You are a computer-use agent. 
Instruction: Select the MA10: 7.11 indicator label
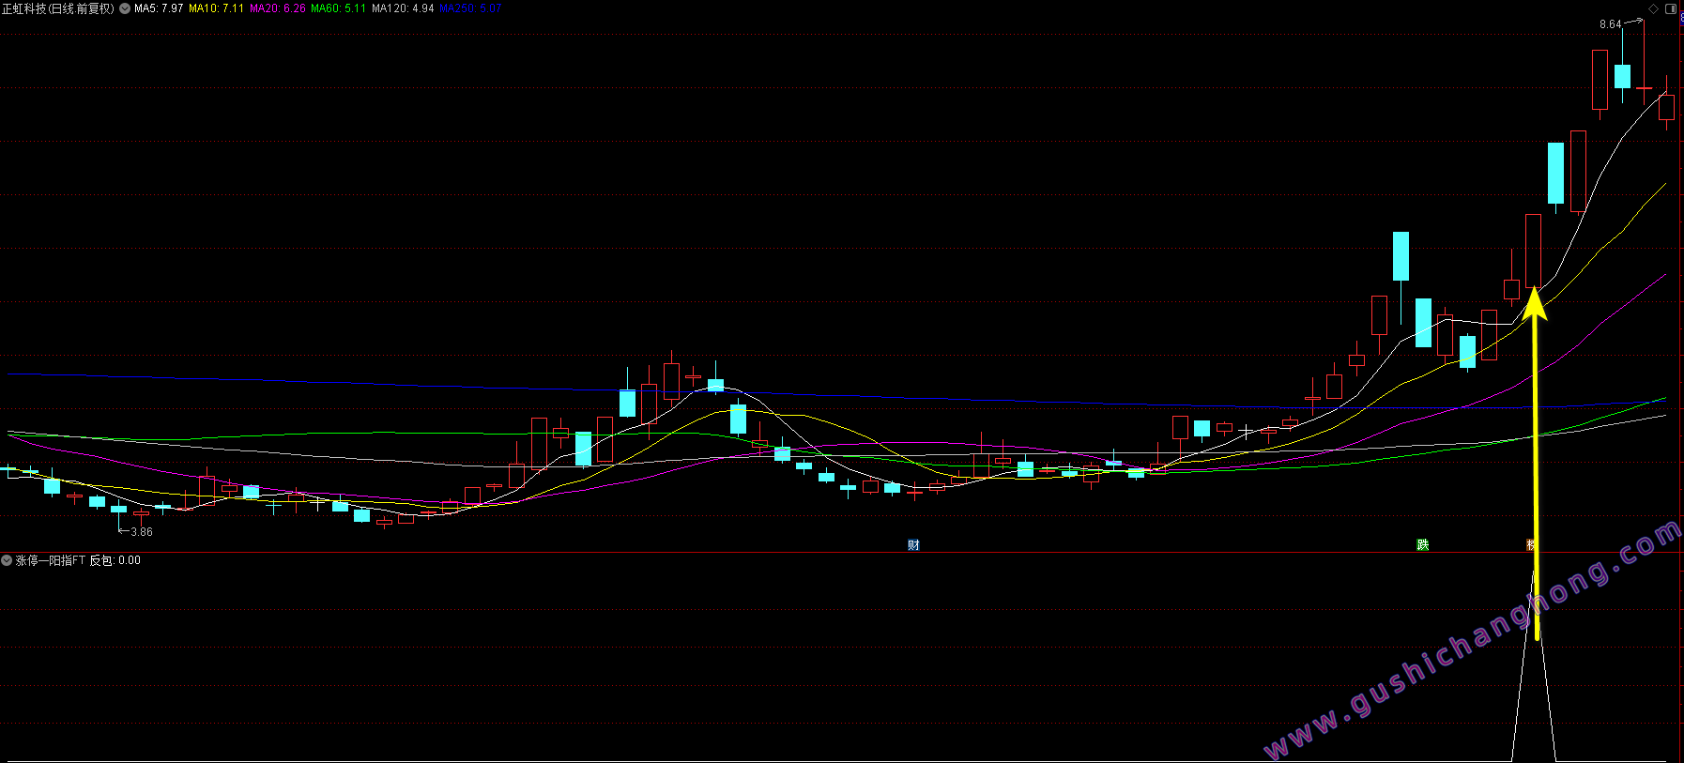click(x=216, y=8)
